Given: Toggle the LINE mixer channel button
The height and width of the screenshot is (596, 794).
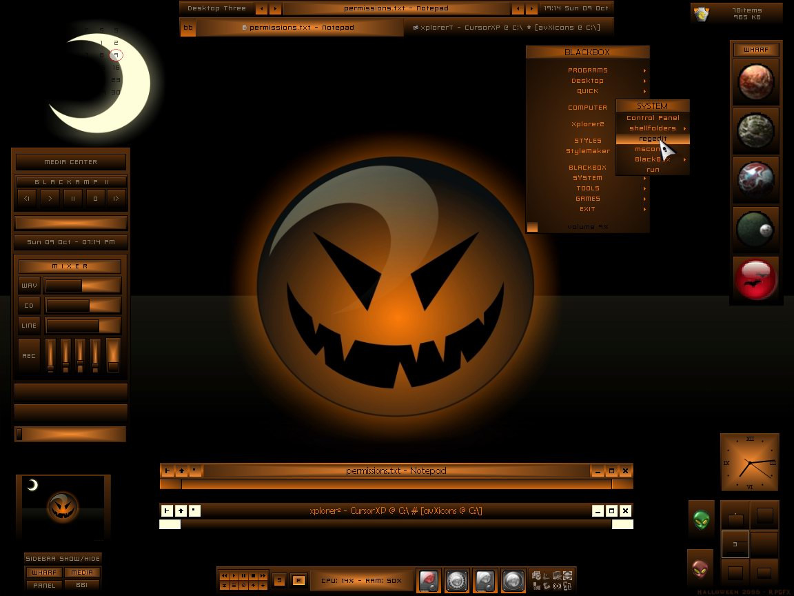Looking at the screenshot, I should pyautogui.click(x=29, y=326).
